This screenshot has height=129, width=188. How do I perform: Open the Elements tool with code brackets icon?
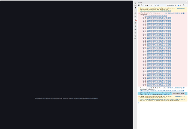pyautogui.click(x=135, y=17)
